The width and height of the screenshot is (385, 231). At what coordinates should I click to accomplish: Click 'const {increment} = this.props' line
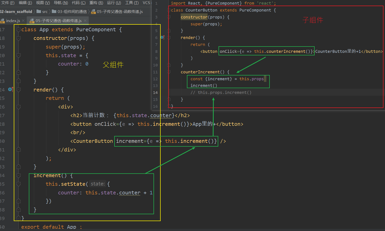227,79
